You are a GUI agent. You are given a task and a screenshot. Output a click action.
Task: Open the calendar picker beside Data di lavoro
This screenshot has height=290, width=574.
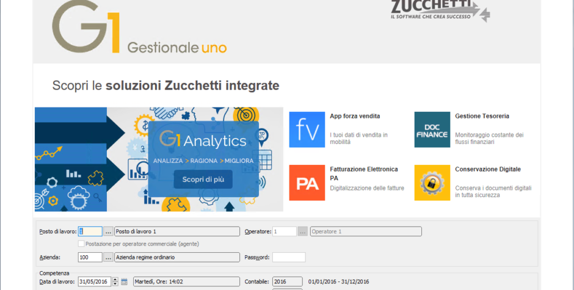[124, 281]
